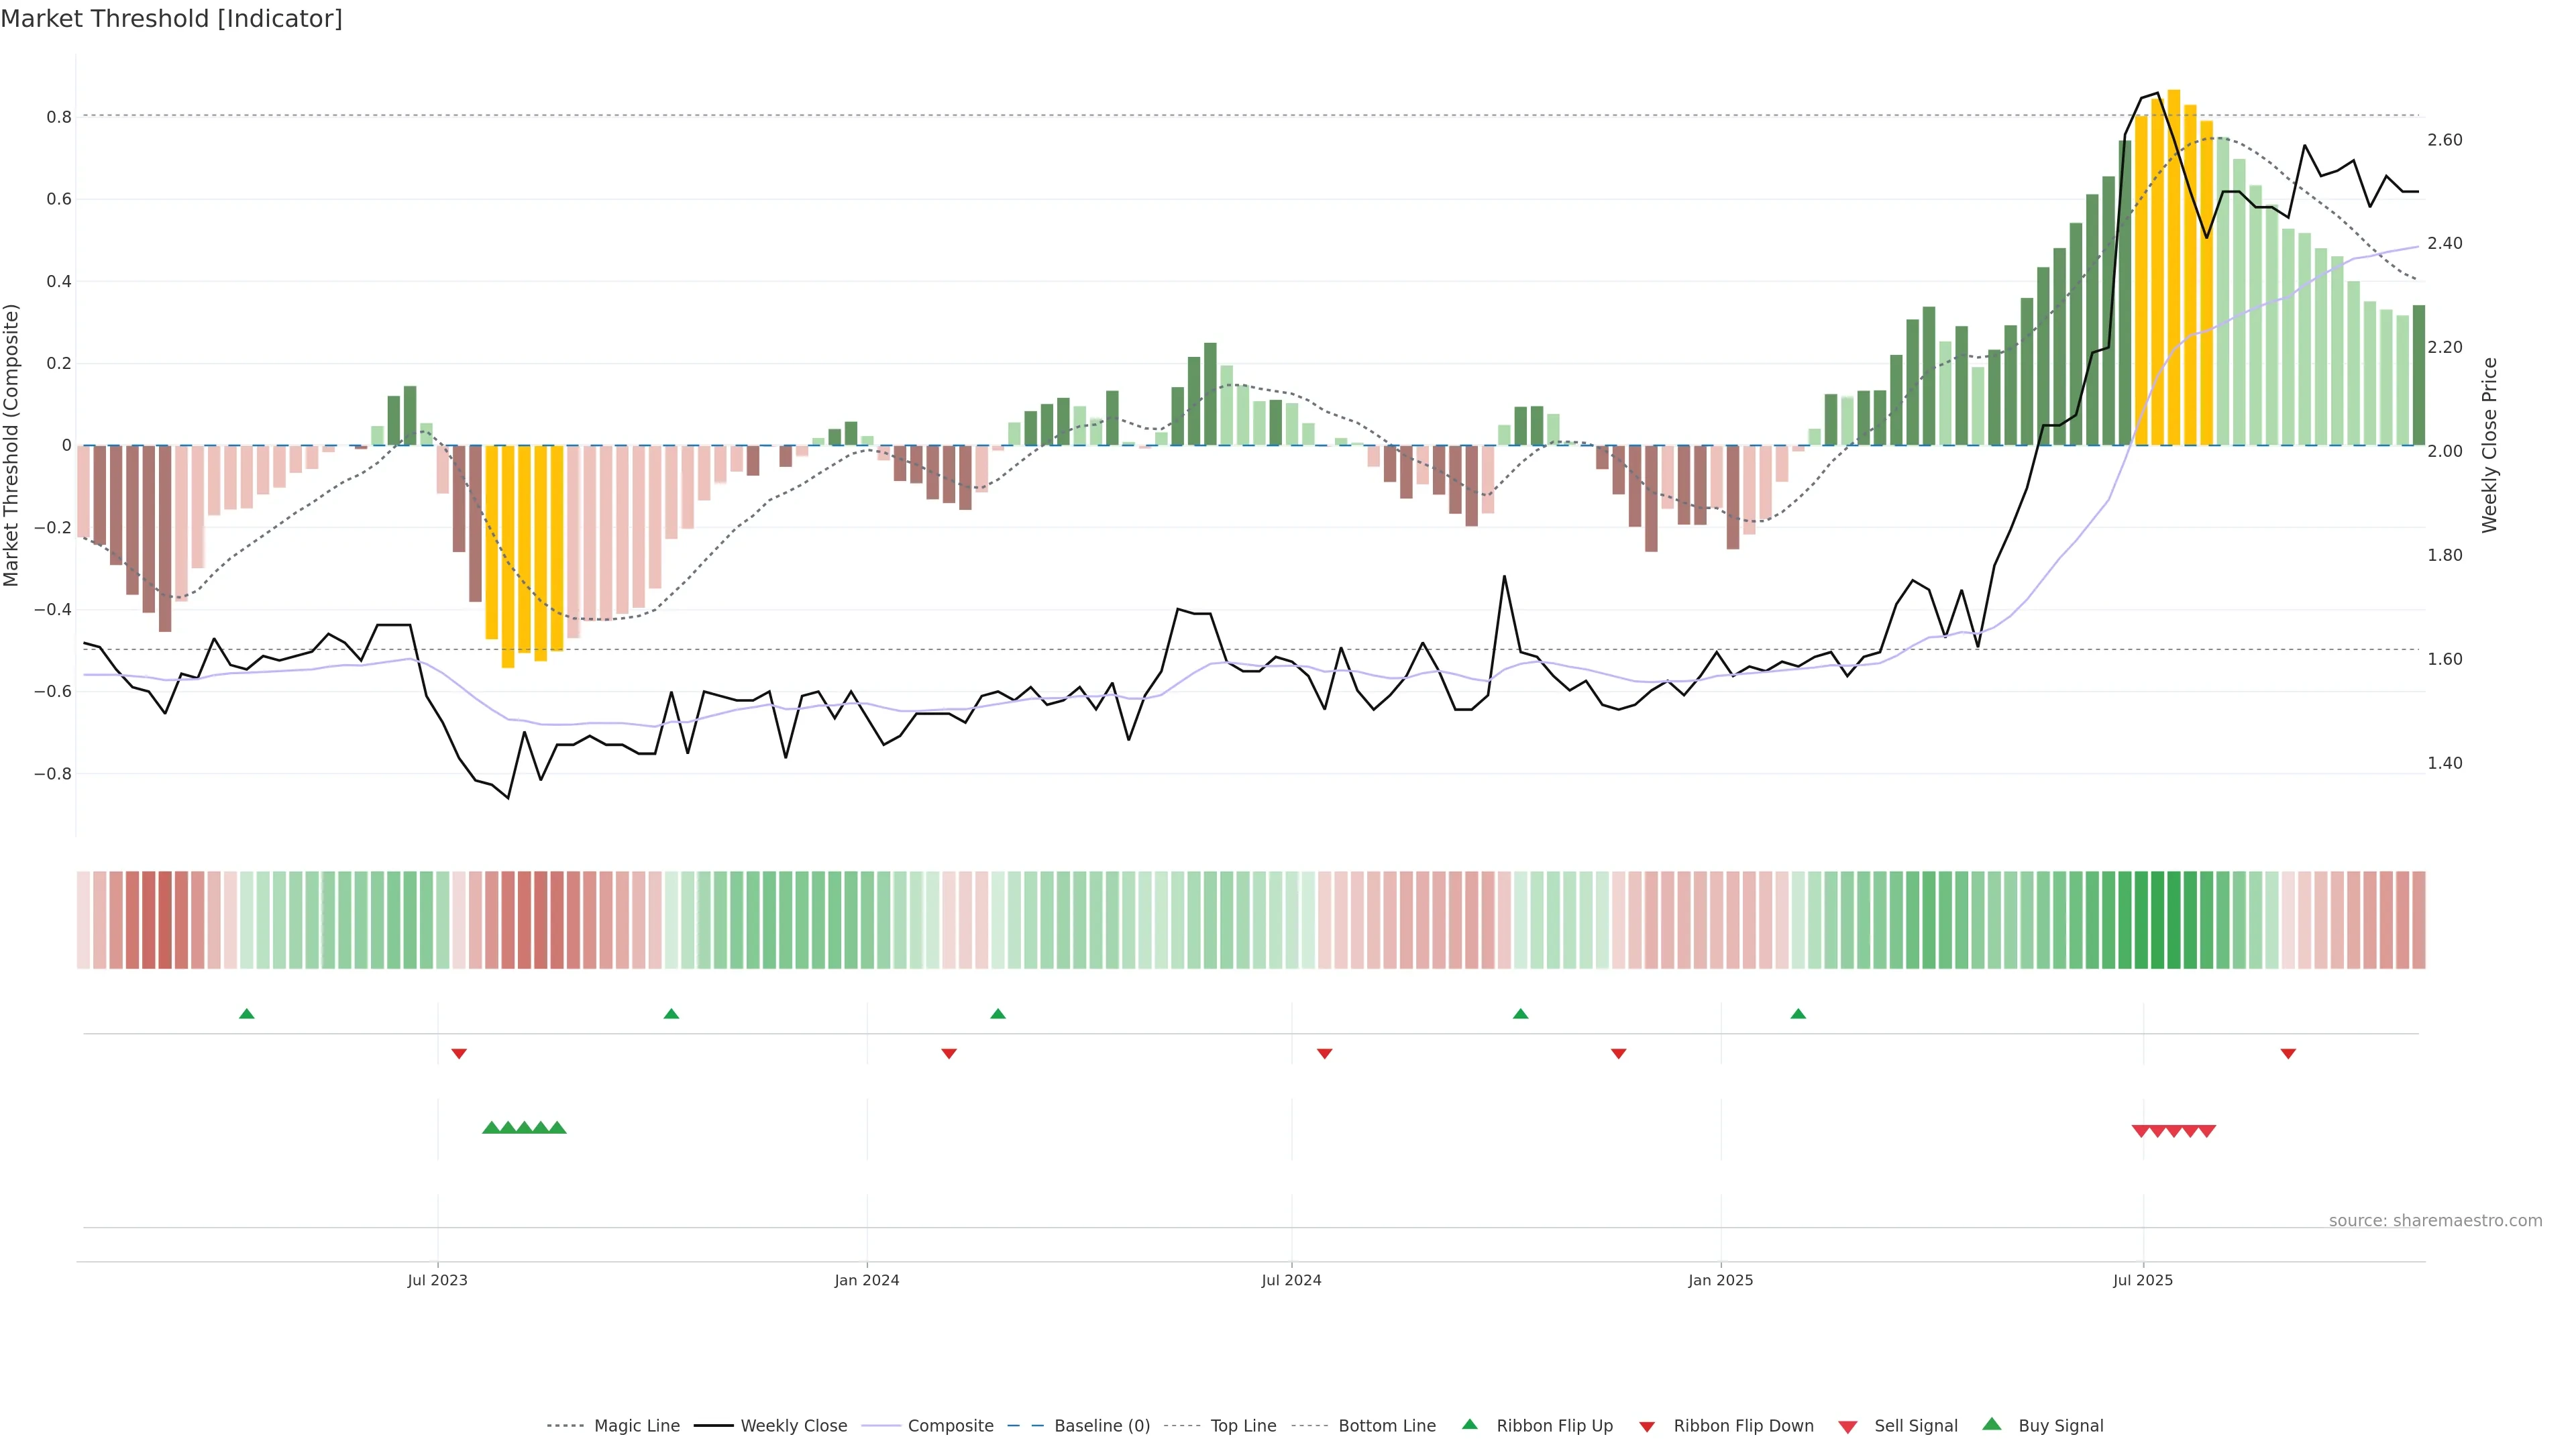Click the Sell Signal legend triangle icon
The width and height of the screenshot is (2576, 1449).
1848,1427
